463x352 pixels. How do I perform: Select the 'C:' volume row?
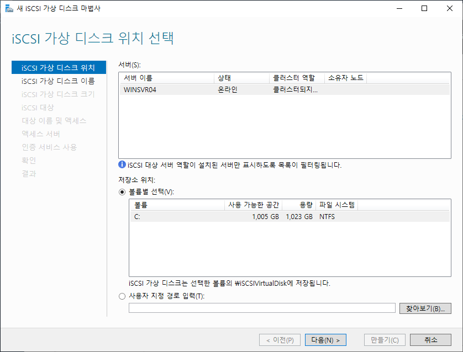(290, 217)
